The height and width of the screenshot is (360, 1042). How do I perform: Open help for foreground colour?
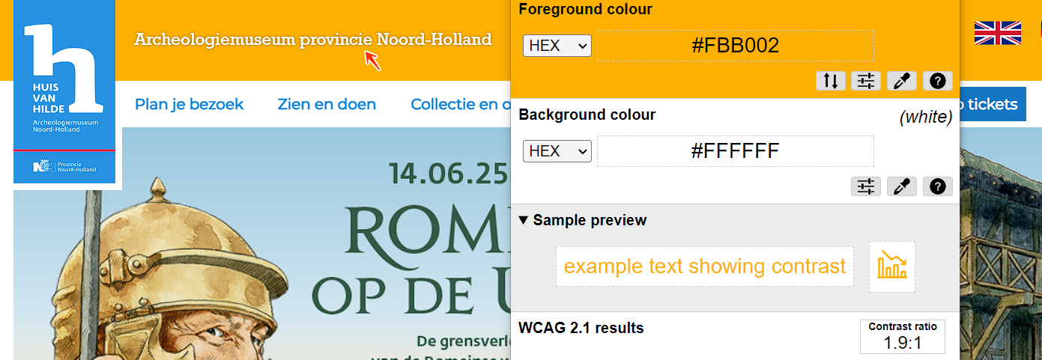(x=938, y=81)
